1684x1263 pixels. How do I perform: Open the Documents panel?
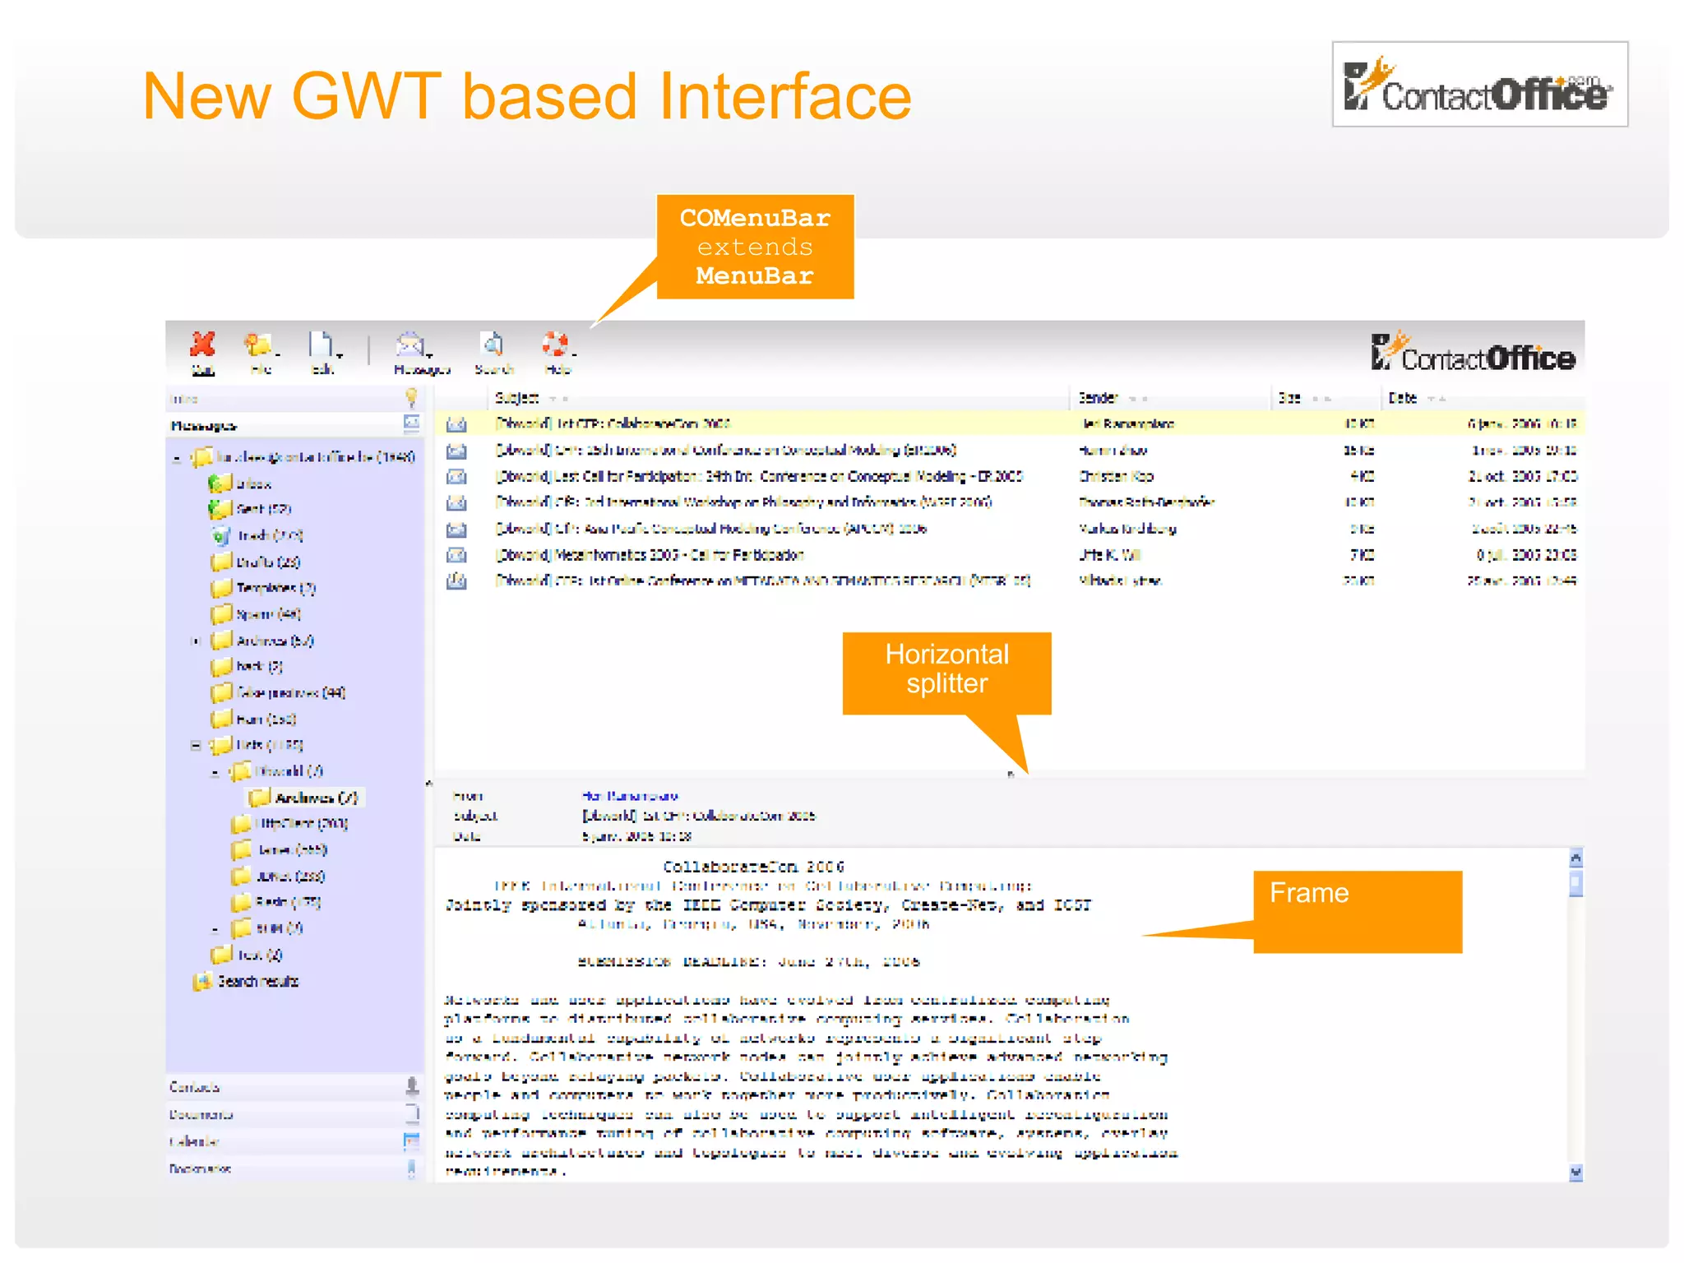(x=294, y=1114)
